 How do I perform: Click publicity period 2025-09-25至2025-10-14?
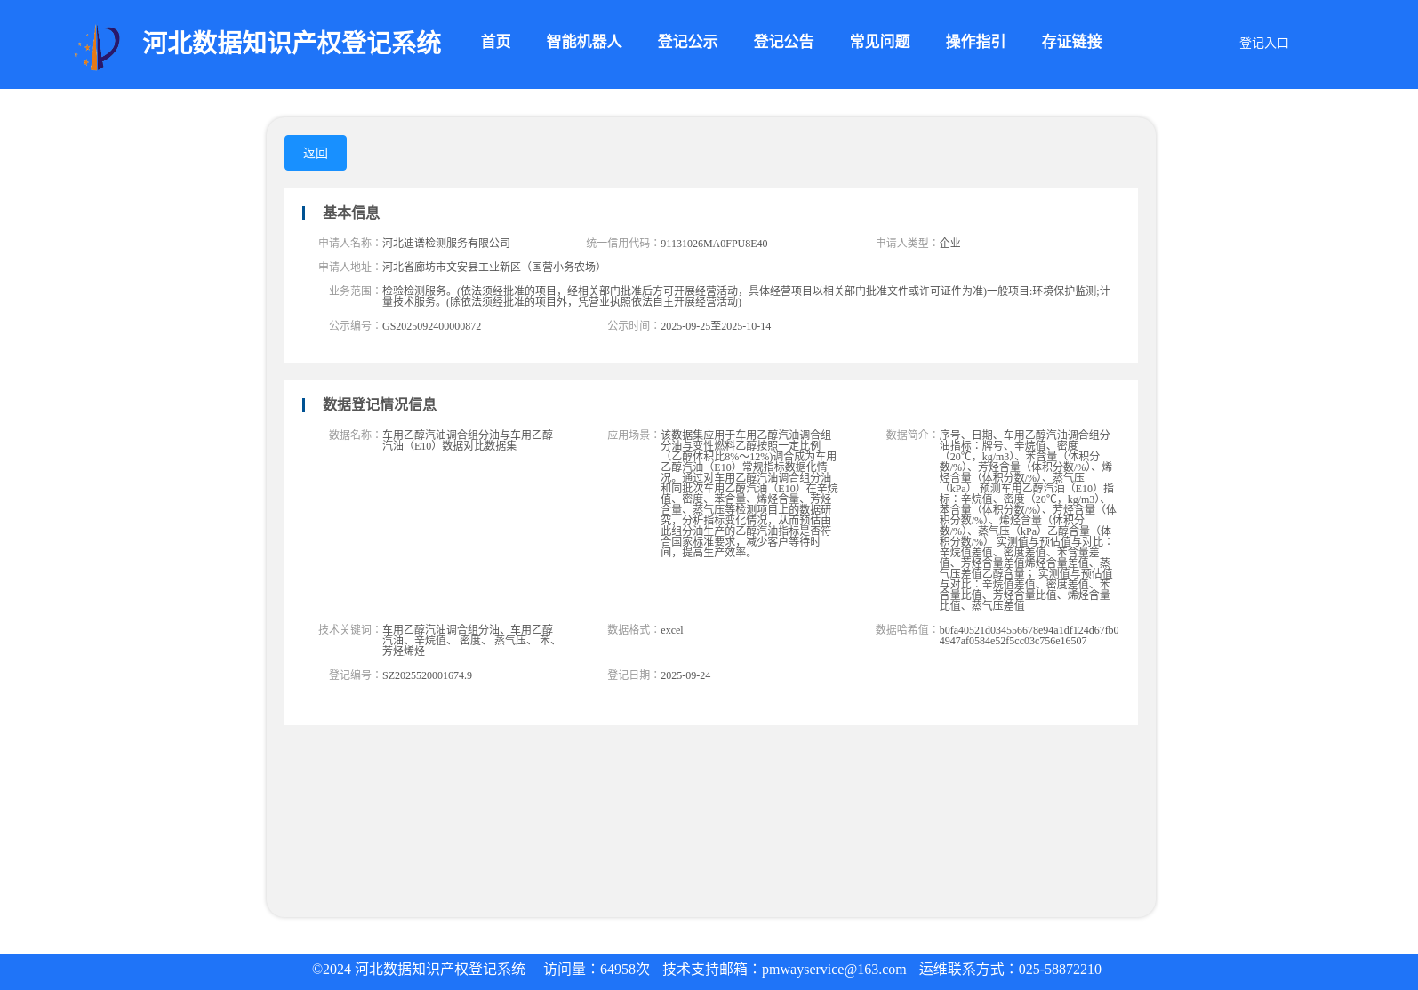click(x=716, y=326)
